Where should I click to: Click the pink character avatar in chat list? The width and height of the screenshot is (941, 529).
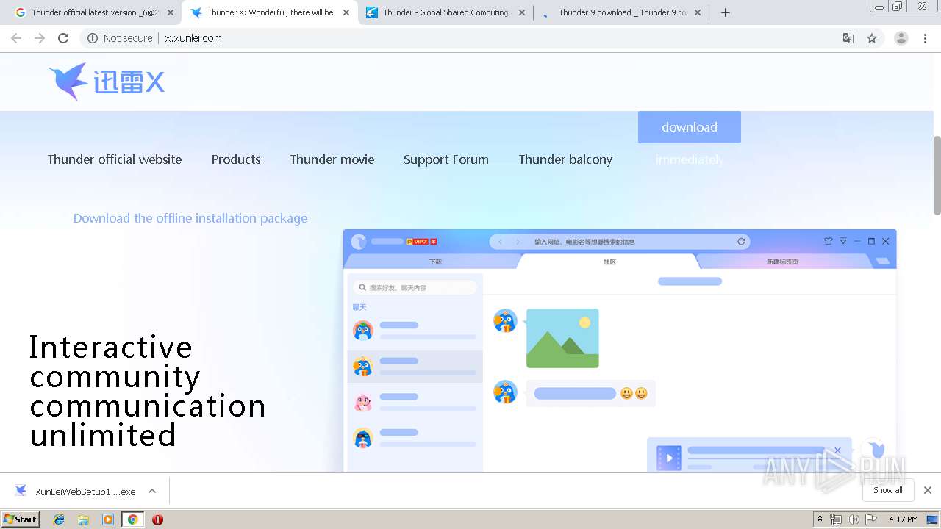[x=363, y=402]
